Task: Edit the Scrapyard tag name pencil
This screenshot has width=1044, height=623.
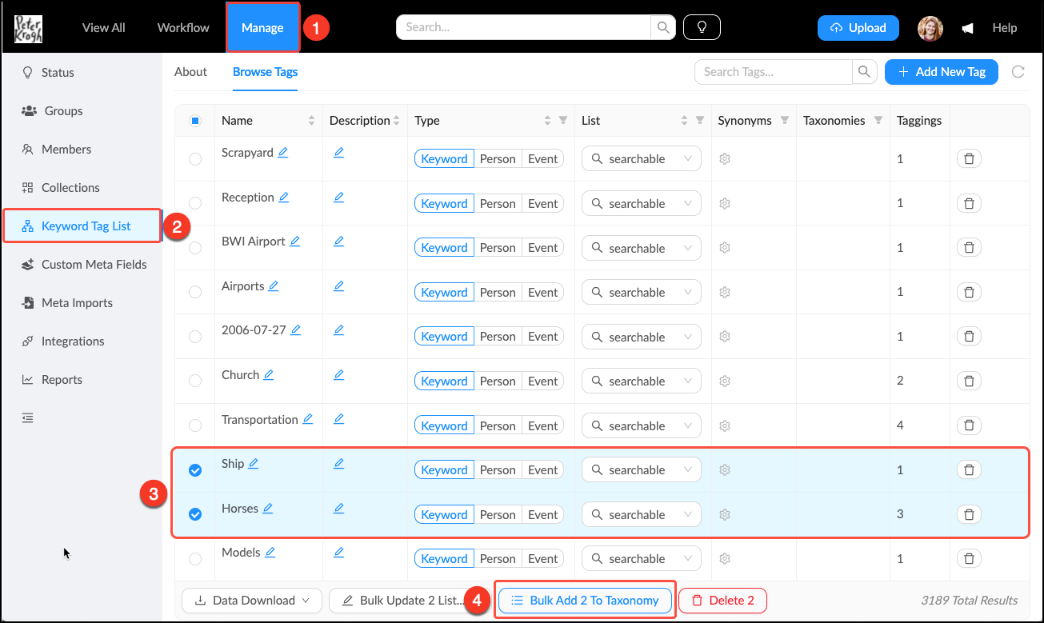Action: [282, 152]
